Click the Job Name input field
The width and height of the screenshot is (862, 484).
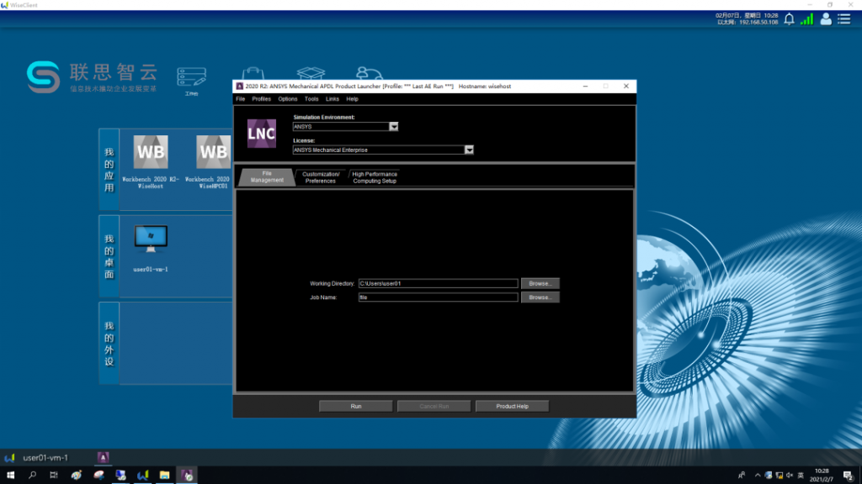pos(438,297)
